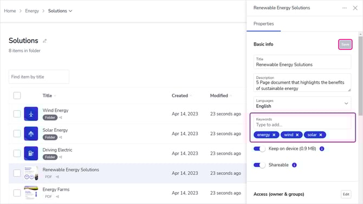Click the pencil icon next to Solutions heading

(x=44, y=41)
